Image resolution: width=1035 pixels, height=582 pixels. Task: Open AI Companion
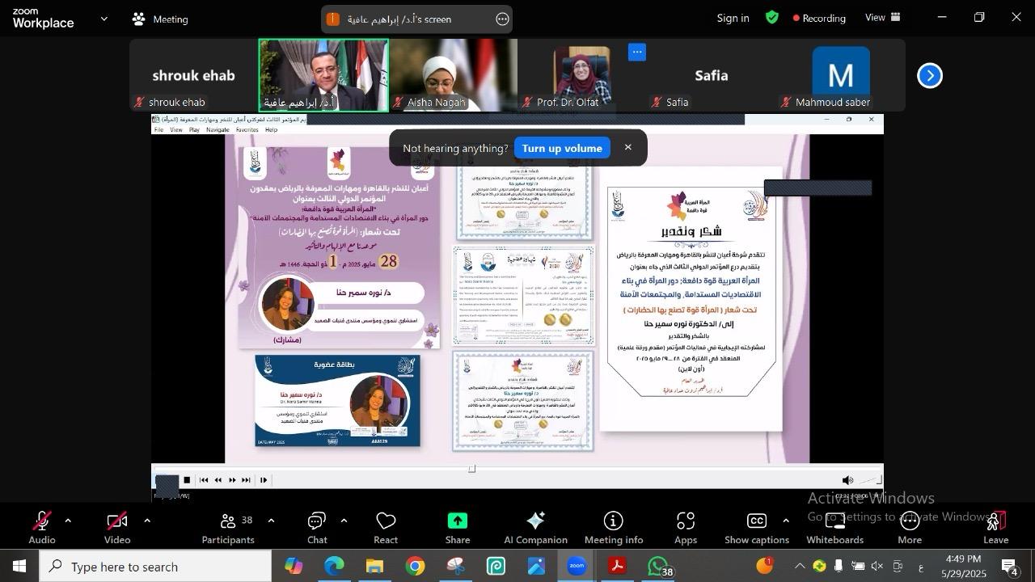click(x=535, y=527)
